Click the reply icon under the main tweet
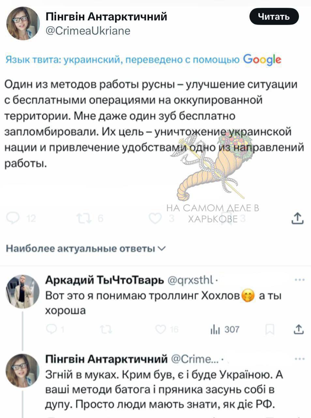 pos(13,218)
